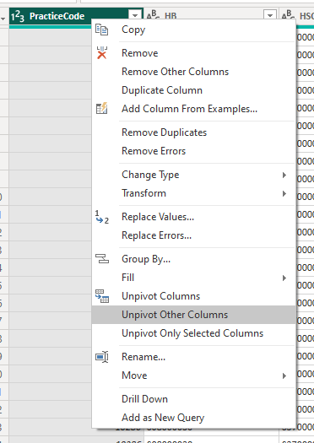314x443 pixels.
Task: Open Group By menu entry
Action: pyautogui.click(x=193, y=259)
